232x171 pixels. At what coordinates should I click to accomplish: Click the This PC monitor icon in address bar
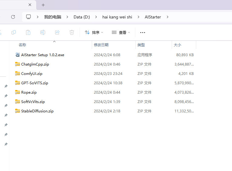[28, 17]
